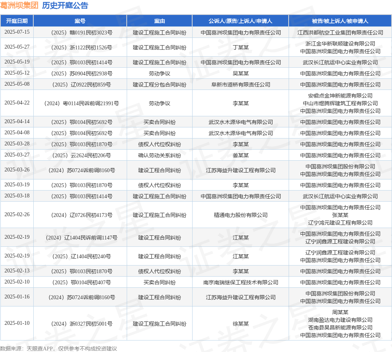Click case number 赣0191民初3023号
The height and width of the screenshot is (352, 392).
(x=82, y=33)
